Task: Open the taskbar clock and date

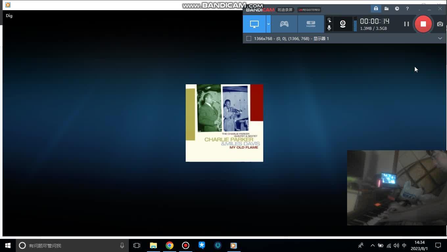Action: tap(419, 245)
